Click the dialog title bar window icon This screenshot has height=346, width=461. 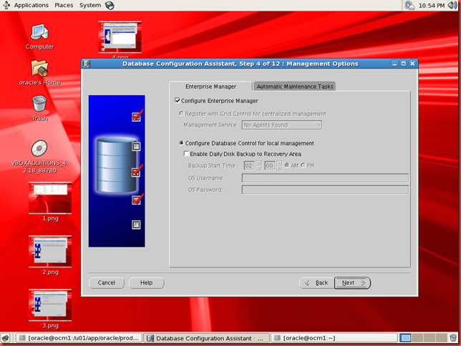[x=87, y=64]
